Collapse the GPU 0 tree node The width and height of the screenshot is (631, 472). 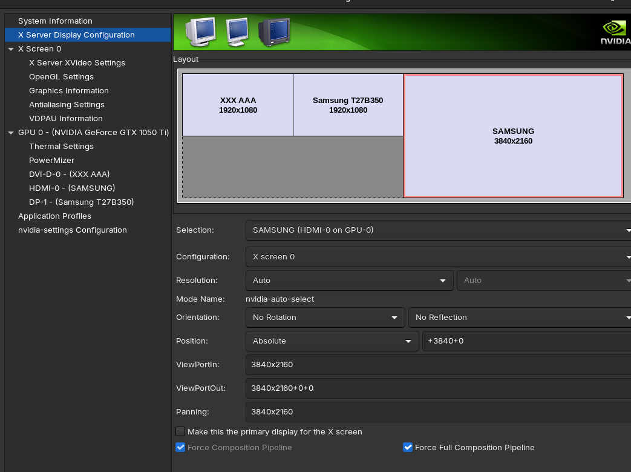click(x=11, y=133)
